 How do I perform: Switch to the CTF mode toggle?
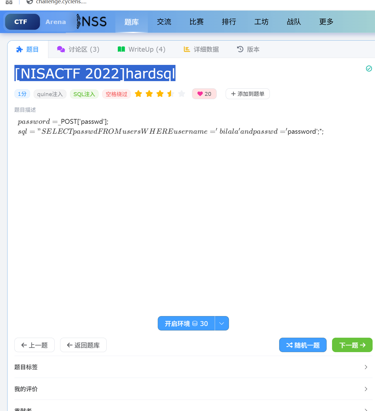(x=21, y=22)
